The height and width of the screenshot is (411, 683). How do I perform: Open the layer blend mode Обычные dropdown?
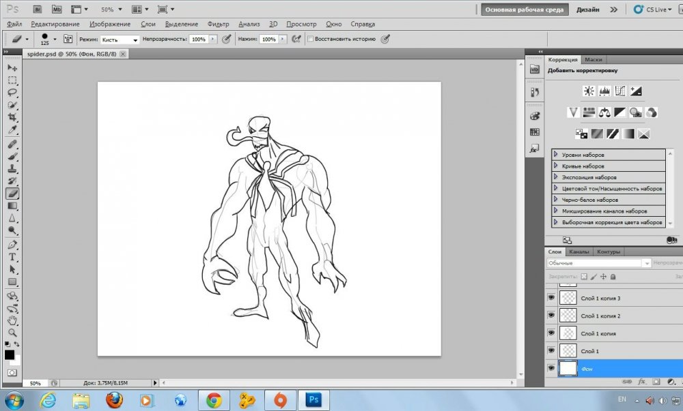[599, 263]
